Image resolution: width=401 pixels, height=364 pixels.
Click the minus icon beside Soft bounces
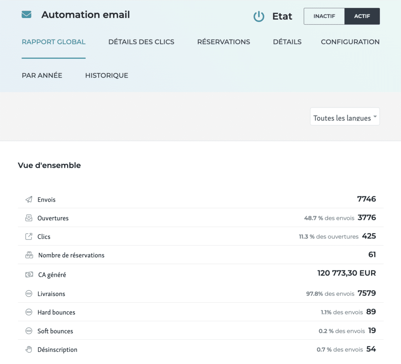click(x=29, y=330)
